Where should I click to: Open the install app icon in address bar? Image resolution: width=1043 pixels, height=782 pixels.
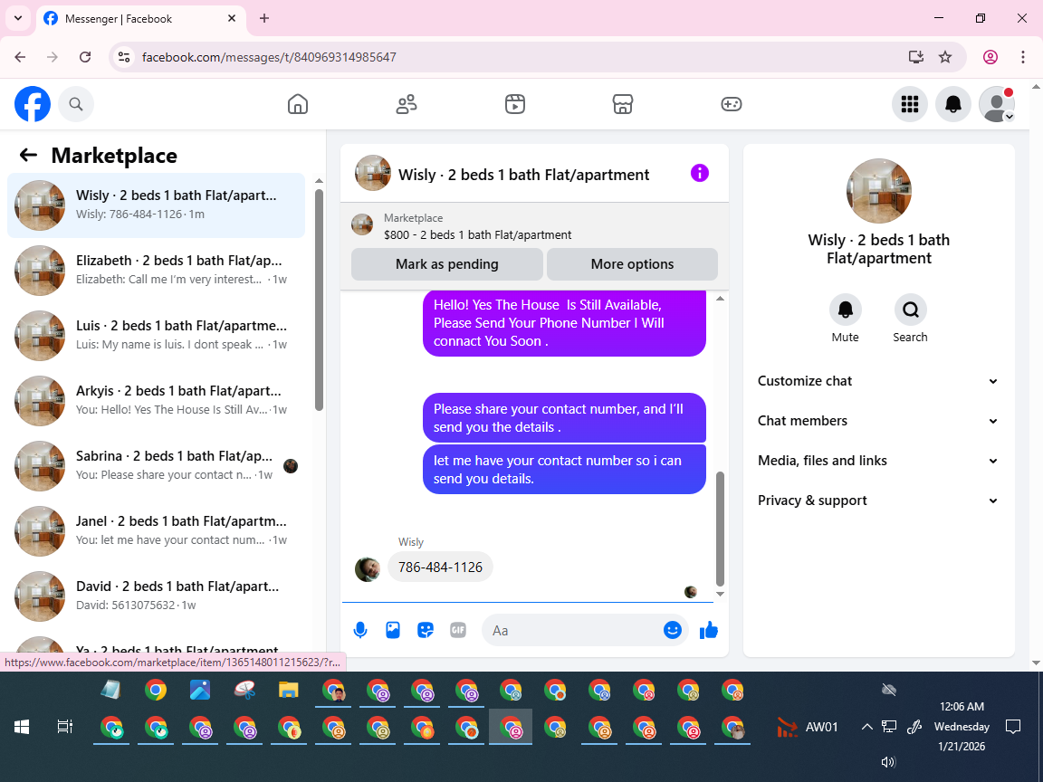tap(916, 57)
